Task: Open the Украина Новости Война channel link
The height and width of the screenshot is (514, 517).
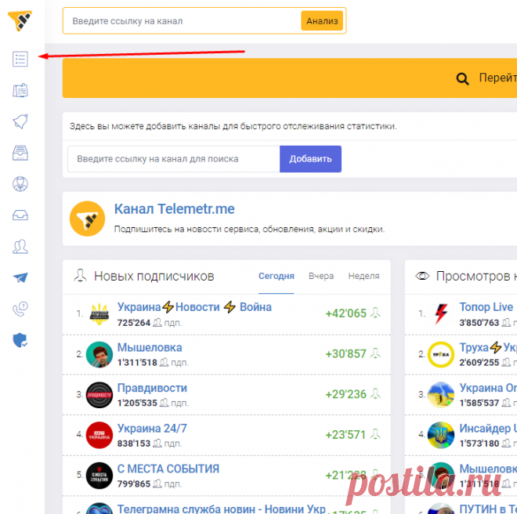Action: click(194, 307)
